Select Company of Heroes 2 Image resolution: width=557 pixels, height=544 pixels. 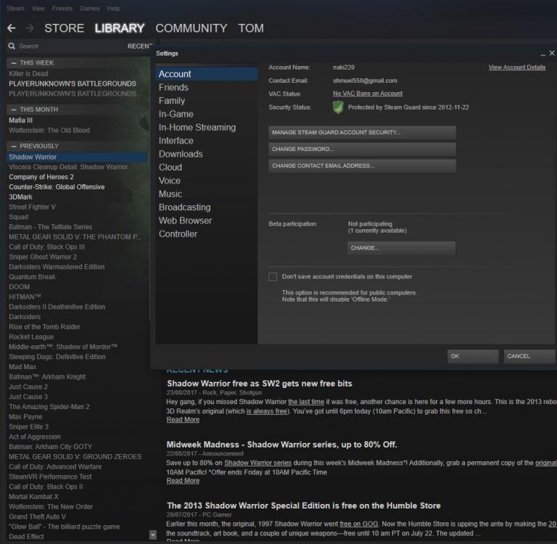41,177
